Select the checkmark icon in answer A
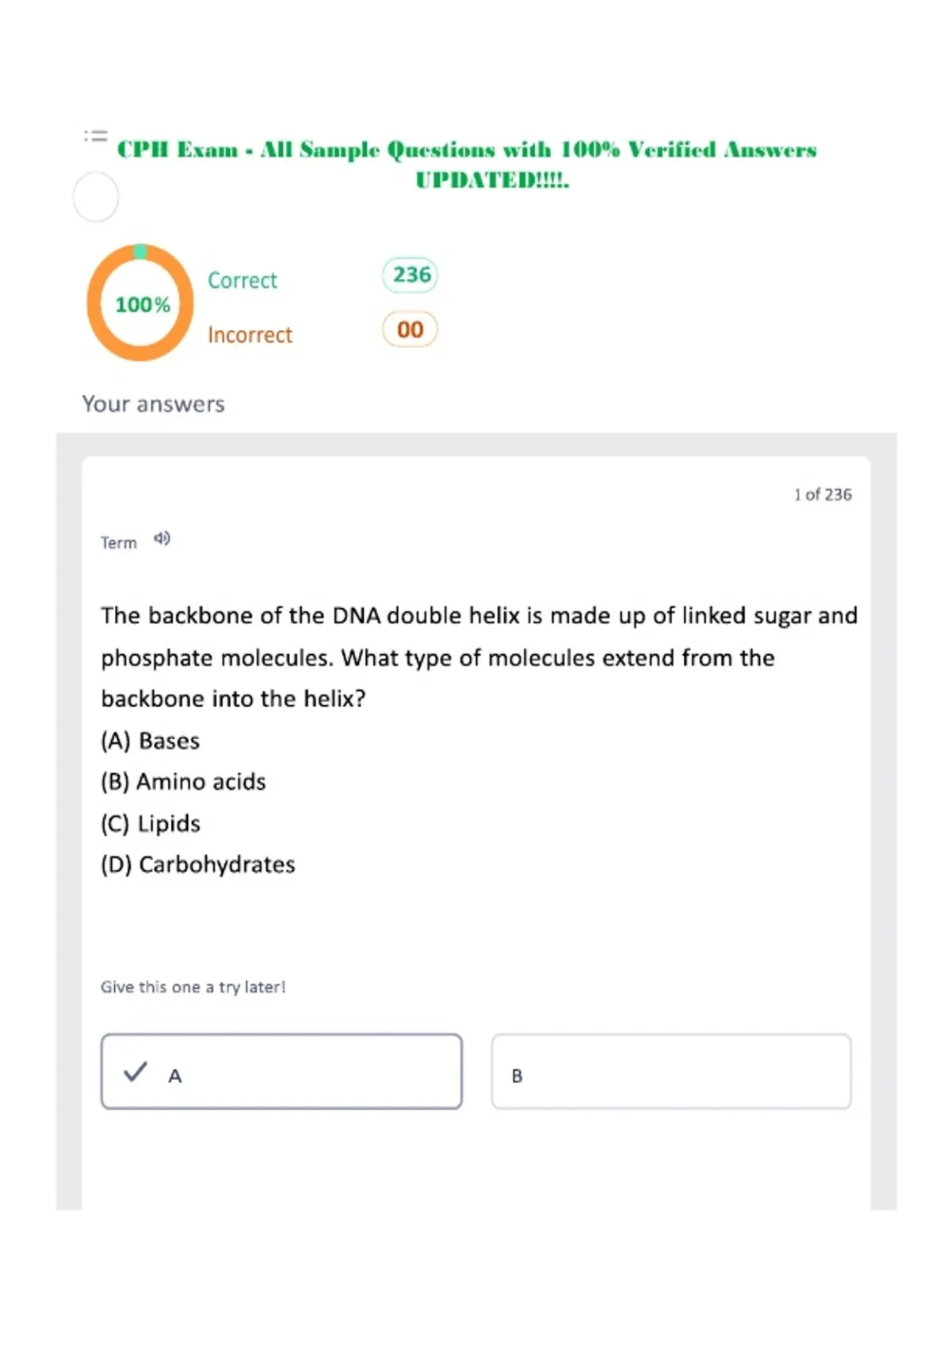 point(136,1072)
